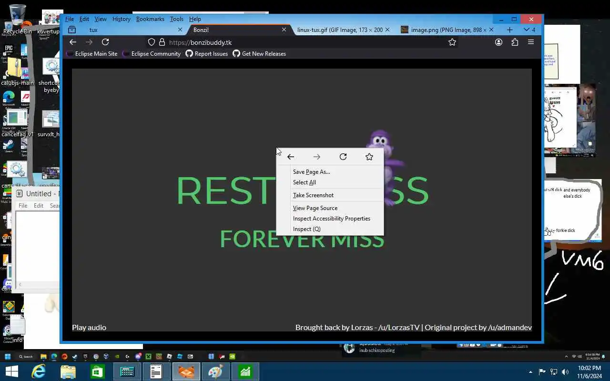The height and width of the screenshot is (381, 610).
Task: Open the History menu
Action: click(x=121, y=19)
